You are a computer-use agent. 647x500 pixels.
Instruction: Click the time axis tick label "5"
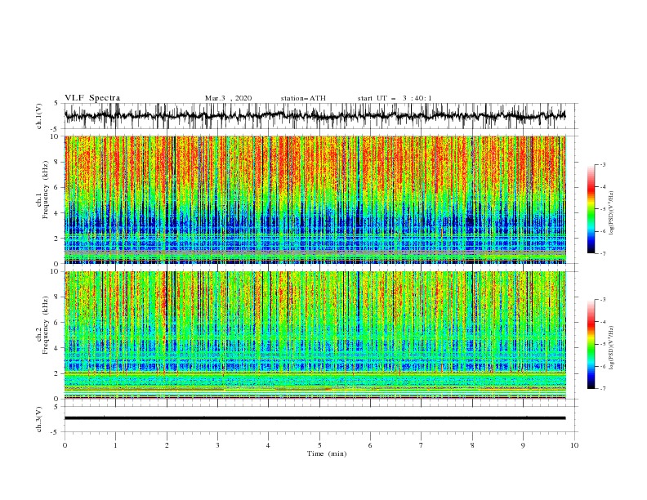(319, 445)
